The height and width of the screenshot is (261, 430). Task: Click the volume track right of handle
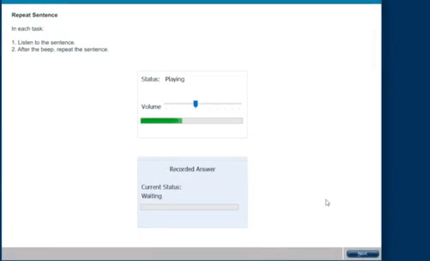pyautogui.click(x=219, y=104)
